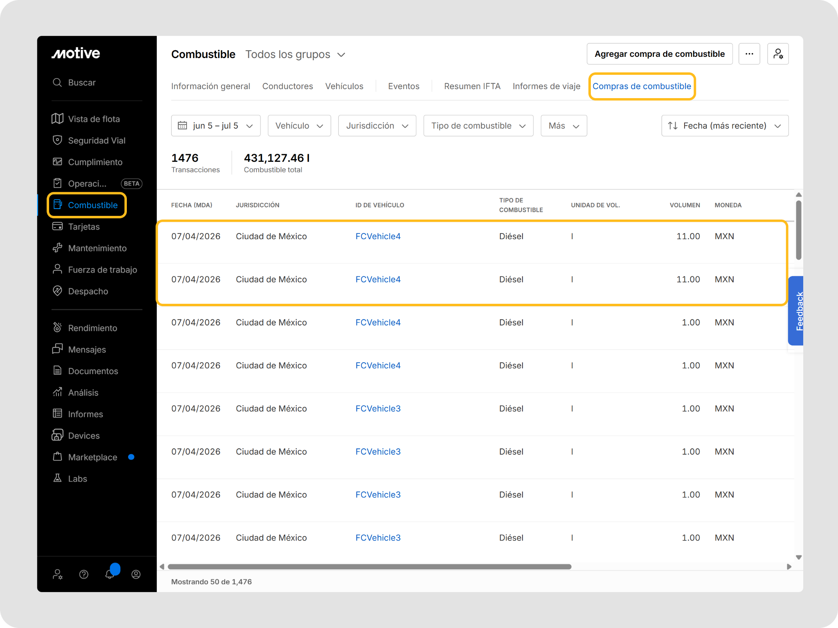Viewport: 838px width, 628px height.
Task: Switch to Informes de viaje tab
Action: (546, 86)
